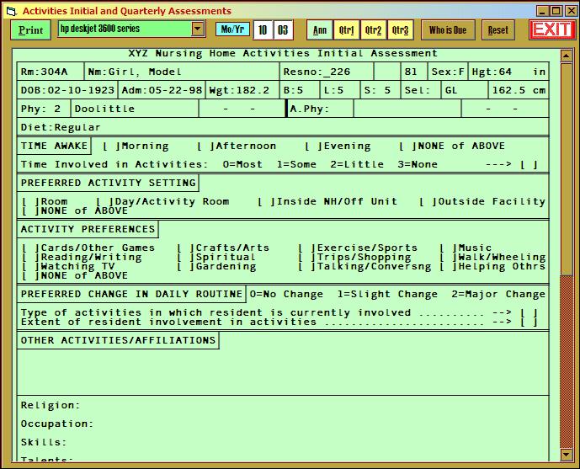Click the Time Involved in Activities entry bracket
This screenshot has width=580, height=469.
click(x=529, y=164)
